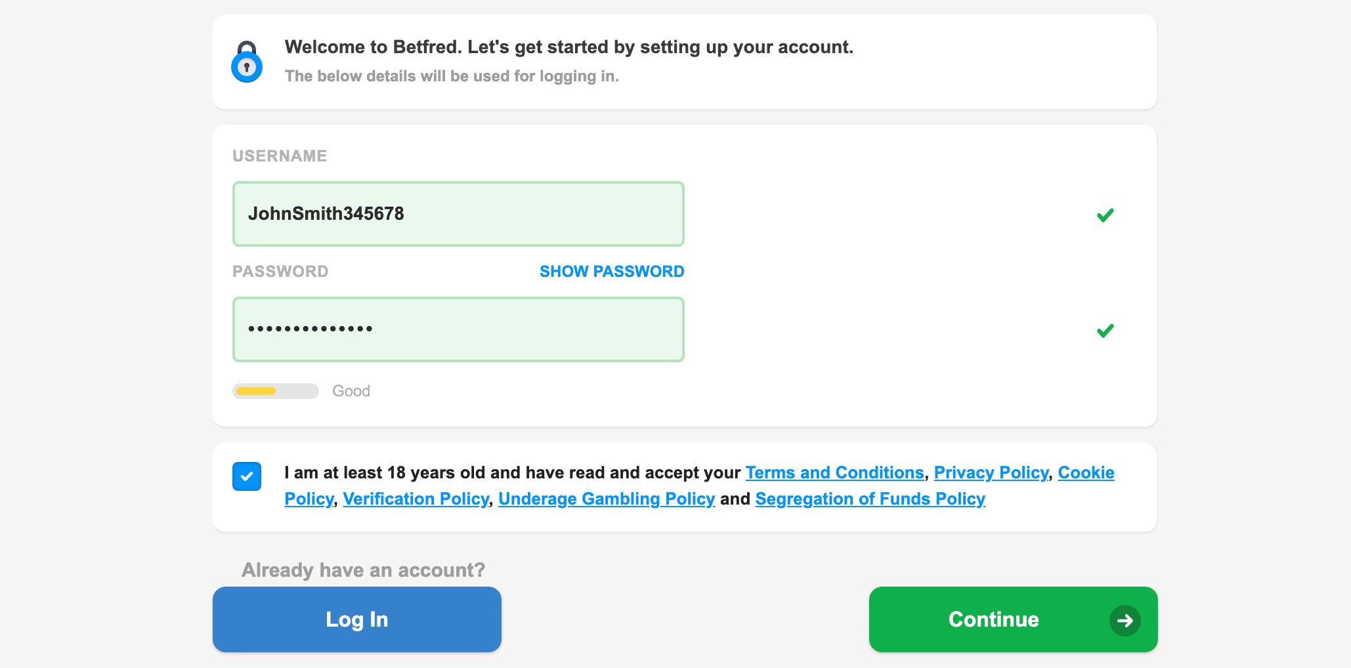1351x668 pixels.
Task: Click the 'Already have an account?' text
Action: tap(364, 570)
